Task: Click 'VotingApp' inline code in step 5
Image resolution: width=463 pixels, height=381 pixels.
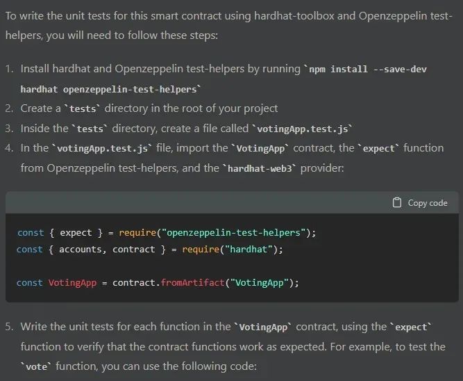Action: coord(263,327)
